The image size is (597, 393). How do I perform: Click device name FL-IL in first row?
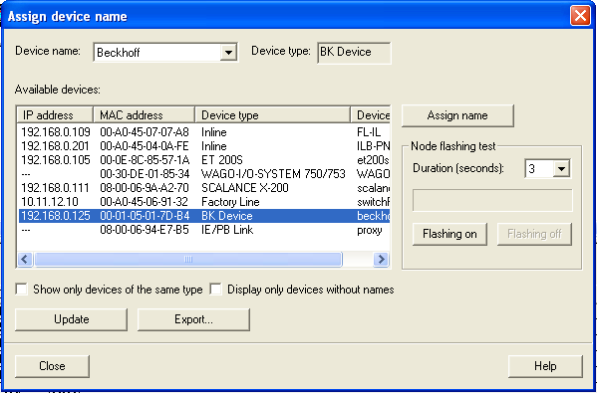coord(369,132)
